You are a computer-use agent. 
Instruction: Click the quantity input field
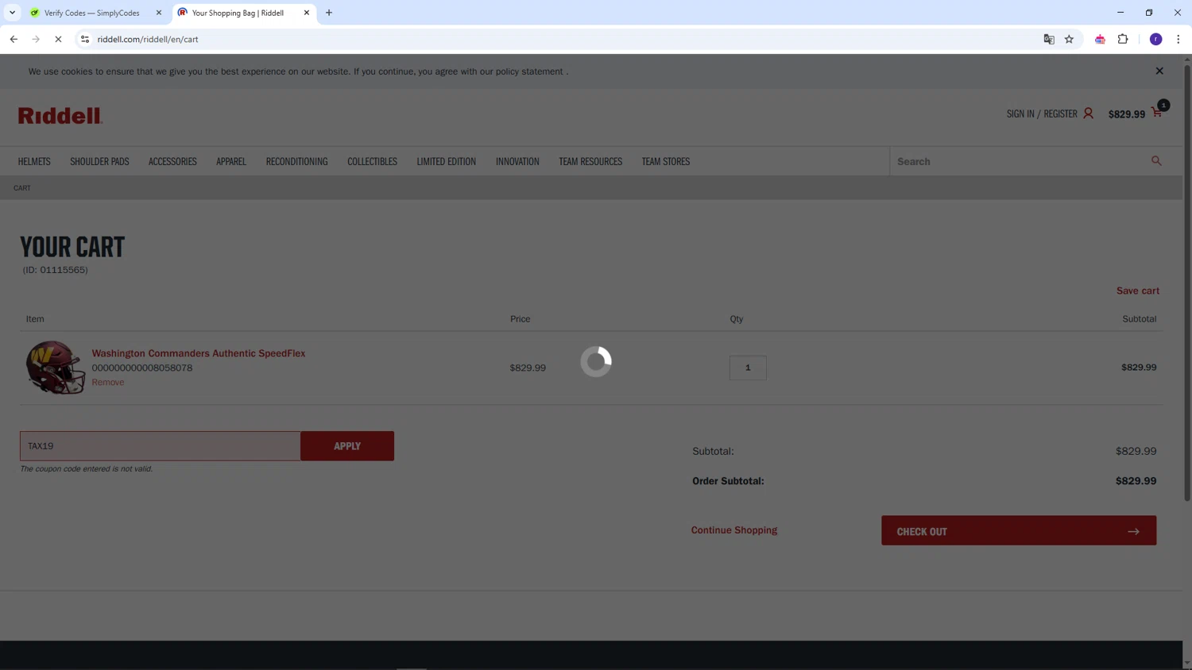(x=748, y=368)
